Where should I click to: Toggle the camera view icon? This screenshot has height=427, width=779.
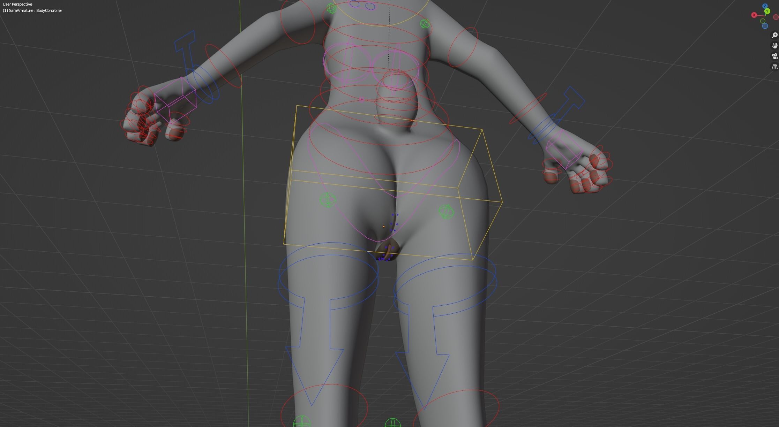click(x=774, y=56)
